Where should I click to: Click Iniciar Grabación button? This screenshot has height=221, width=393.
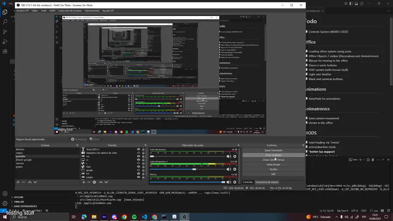[273, 155]
